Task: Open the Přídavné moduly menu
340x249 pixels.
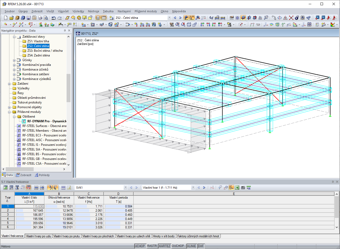Action: pyautogui.click(x=146, y=11)
